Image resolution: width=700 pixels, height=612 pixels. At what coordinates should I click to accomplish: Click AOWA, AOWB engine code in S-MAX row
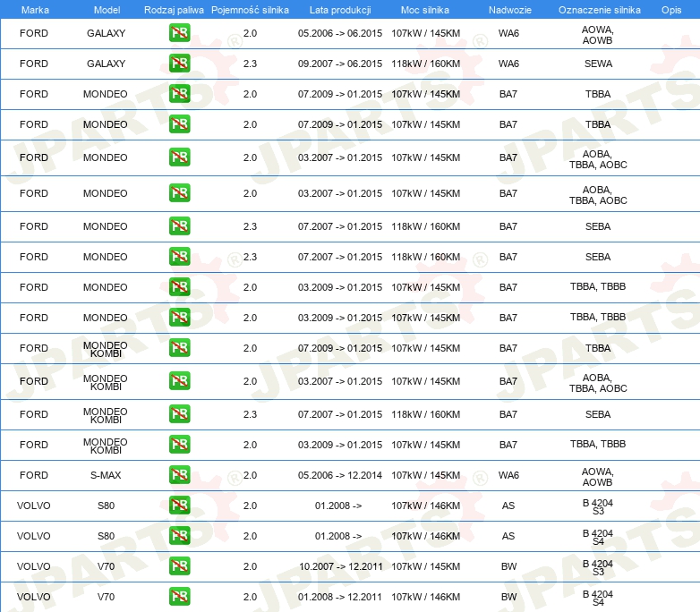coord(598,476)
